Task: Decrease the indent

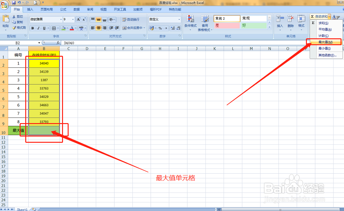Action: 111,28
